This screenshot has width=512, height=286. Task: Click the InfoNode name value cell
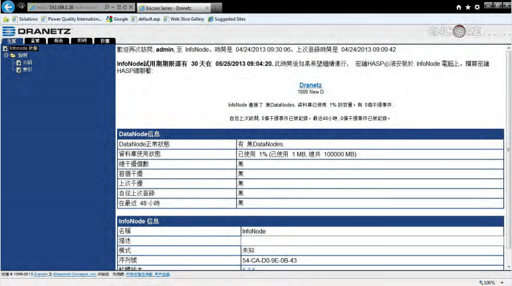coord(372,232)
